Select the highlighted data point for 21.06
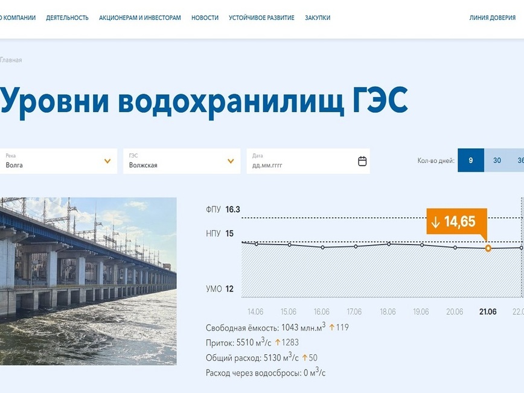The height and width of the screenshot is (393, 524). pos(488,248)
